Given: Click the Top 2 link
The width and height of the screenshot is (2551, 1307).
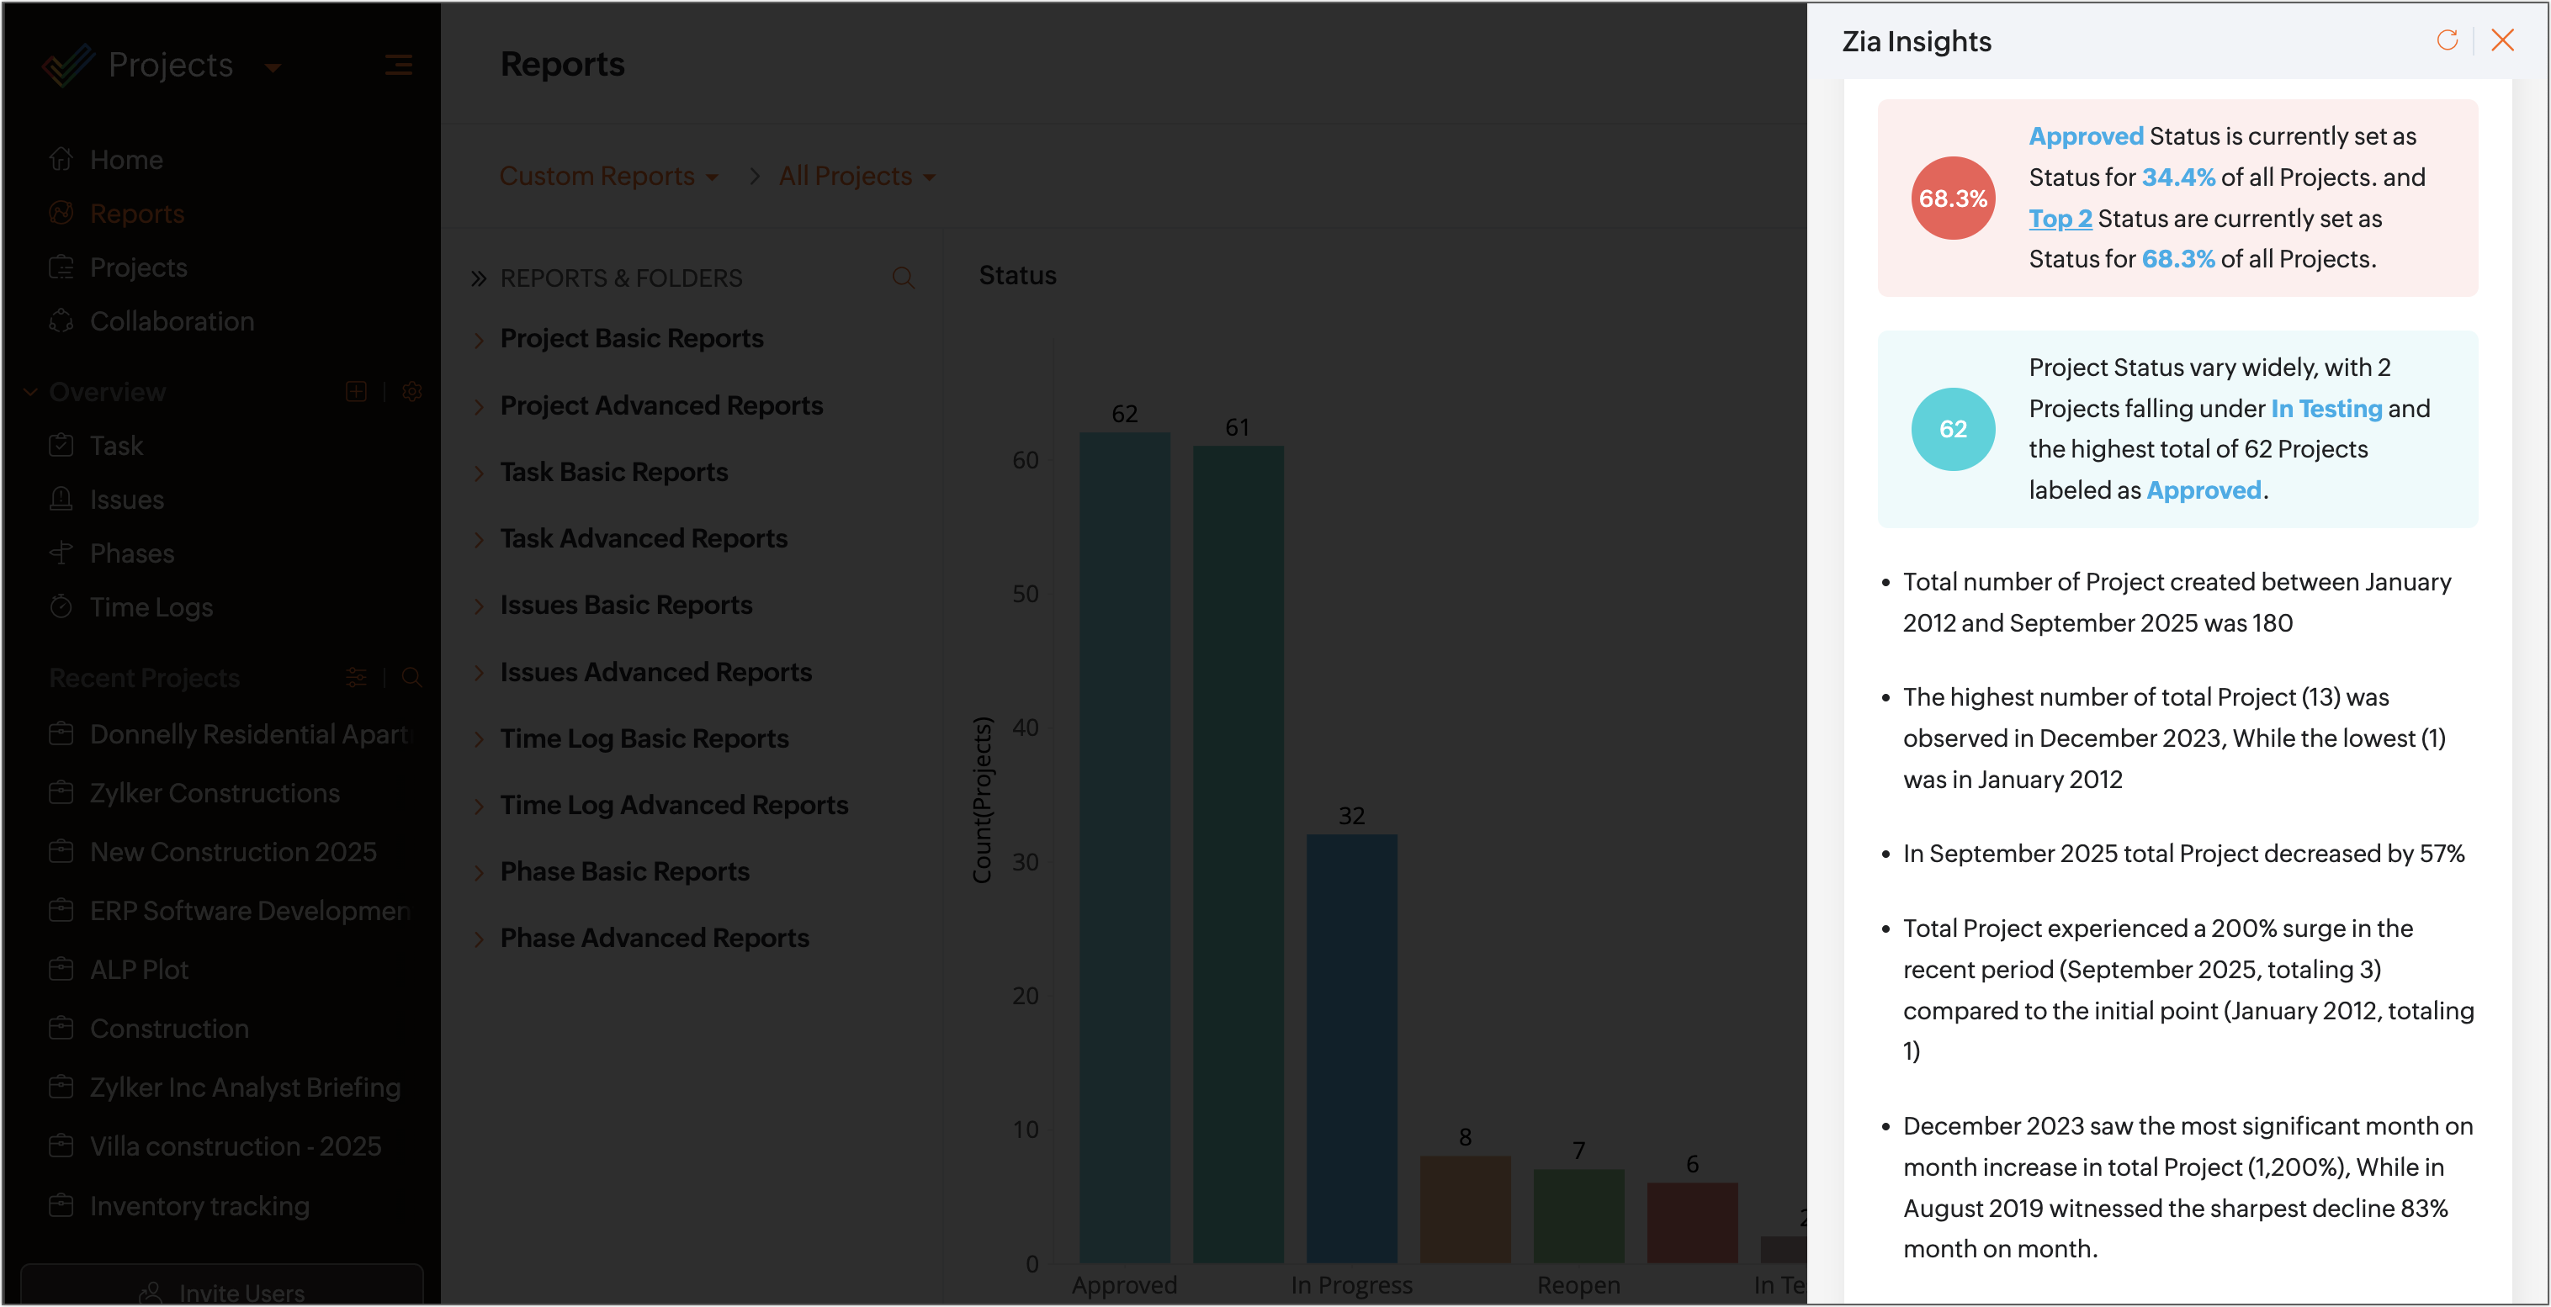Looking at the screenshot, I should click(2060, 219).
